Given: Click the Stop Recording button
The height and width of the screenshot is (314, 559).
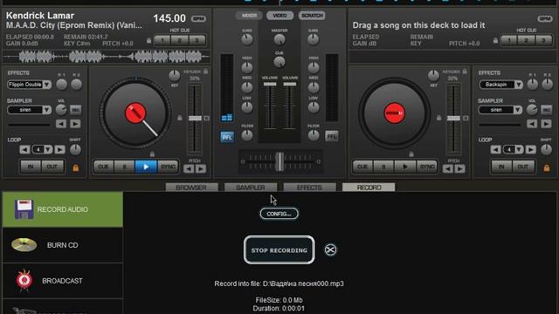Looking at the screenshot, I should [279, 250].
